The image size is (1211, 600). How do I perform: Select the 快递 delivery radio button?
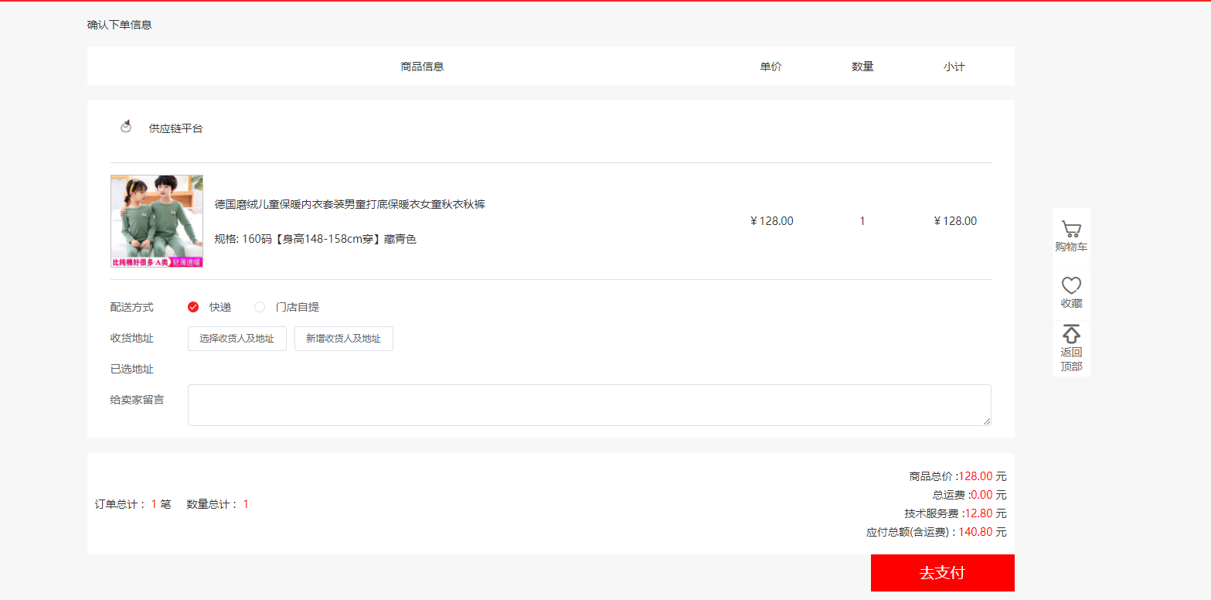click(x=193, y=307)
